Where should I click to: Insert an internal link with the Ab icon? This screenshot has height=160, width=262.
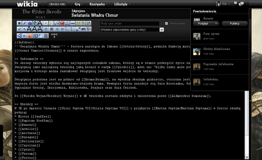(30, 23)
